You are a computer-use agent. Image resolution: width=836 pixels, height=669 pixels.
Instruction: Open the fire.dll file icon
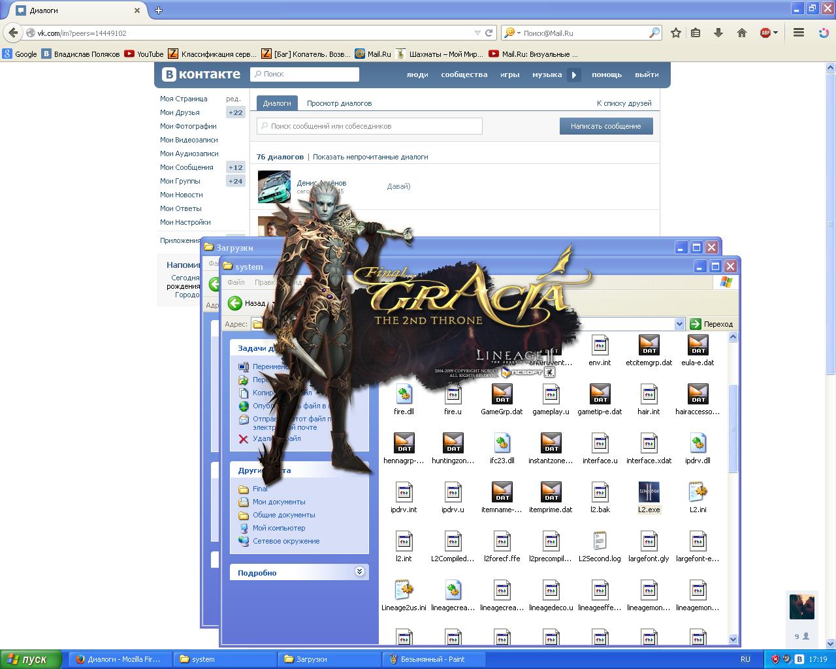(x=404, y=394)
